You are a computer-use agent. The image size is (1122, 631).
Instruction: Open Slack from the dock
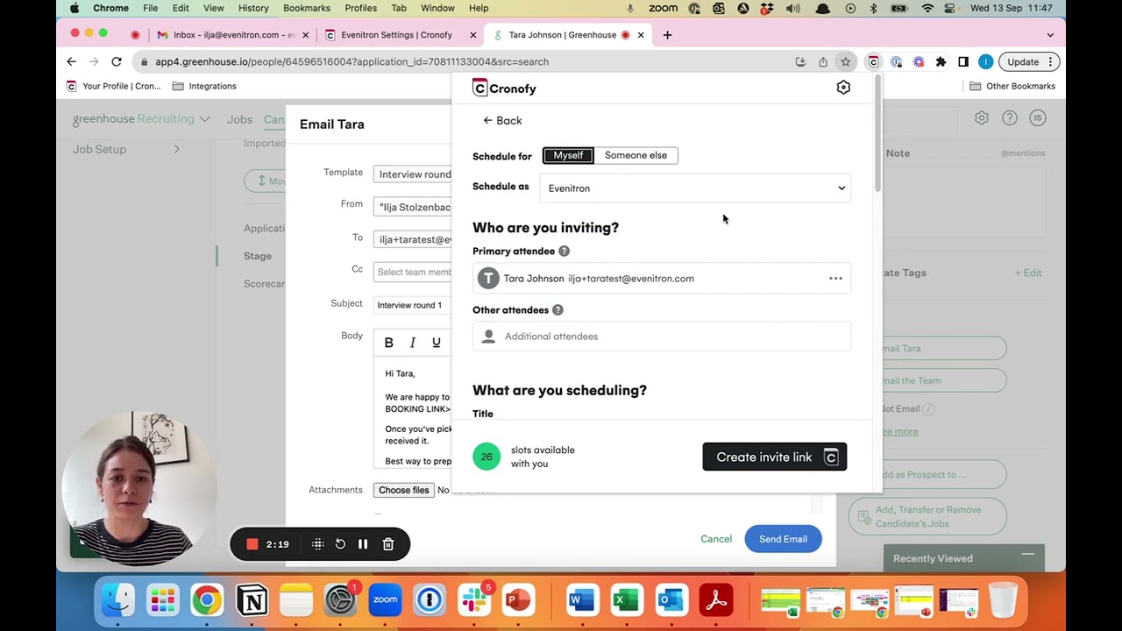(x=474, y=600)
